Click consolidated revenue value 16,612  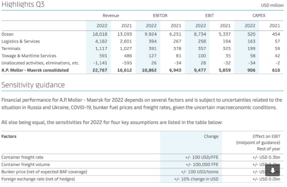tap(125, 70)
